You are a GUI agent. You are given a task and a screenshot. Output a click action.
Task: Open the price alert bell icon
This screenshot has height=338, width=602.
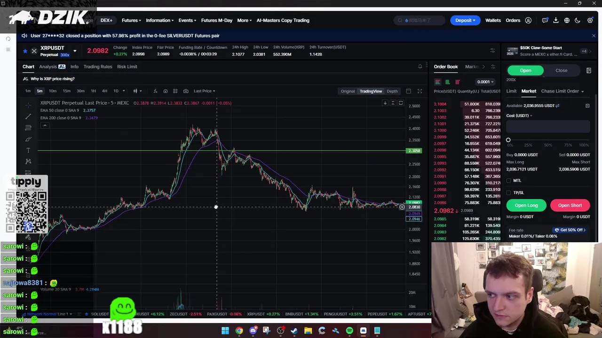(x=420, y=67)
